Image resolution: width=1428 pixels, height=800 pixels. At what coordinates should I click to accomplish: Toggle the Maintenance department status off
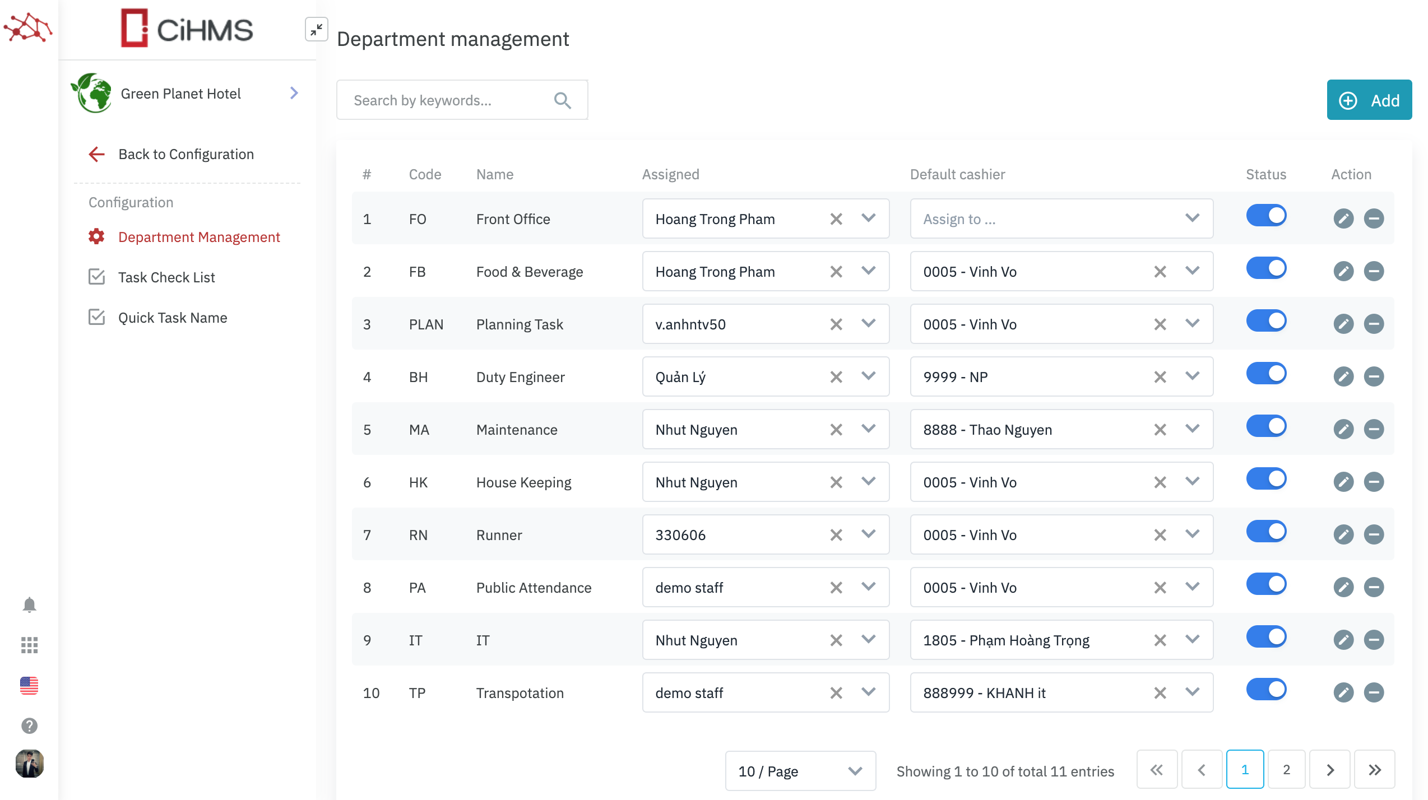click(1267, 426)
